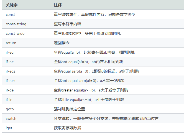Image resolution: width=184 pixels, height=134 pixels.
Task: Click the description starting with 分支跳转
Action: tap(106, 118)
